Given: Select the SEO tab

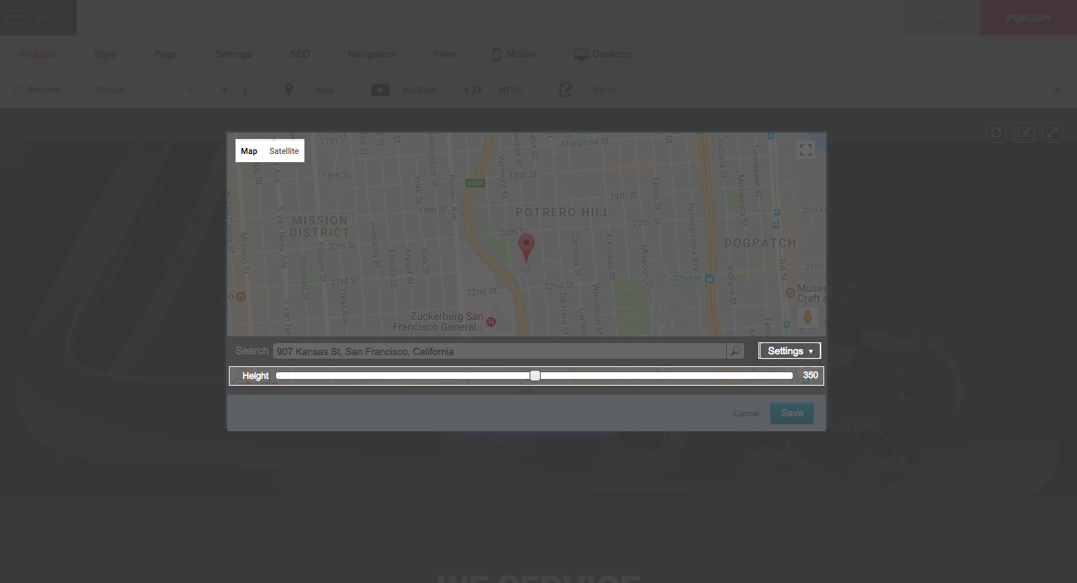Looking at the screenshot, I should (x=299, y=54).
